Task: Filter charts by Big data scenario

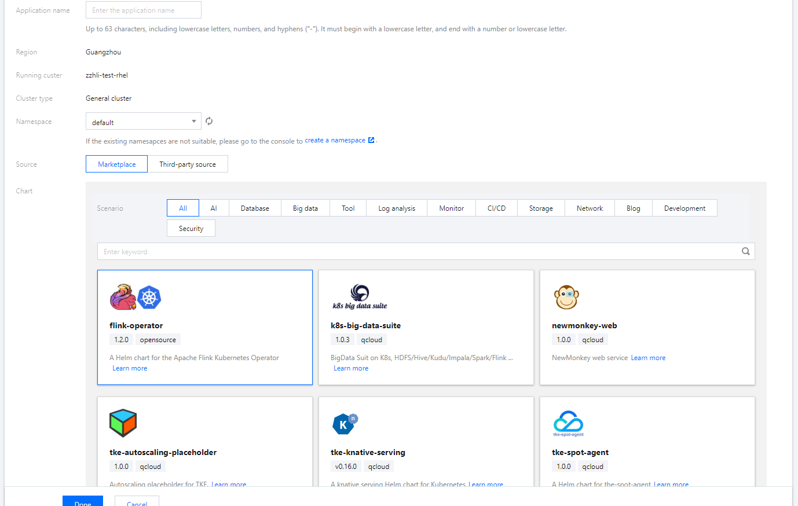Action: (x=305, y=208)
